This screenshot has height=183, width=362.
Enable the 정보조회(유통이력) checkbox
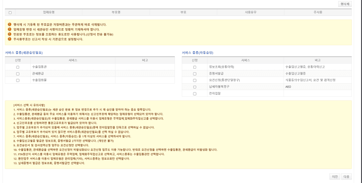pyautogui.click(x=194, y=67)
